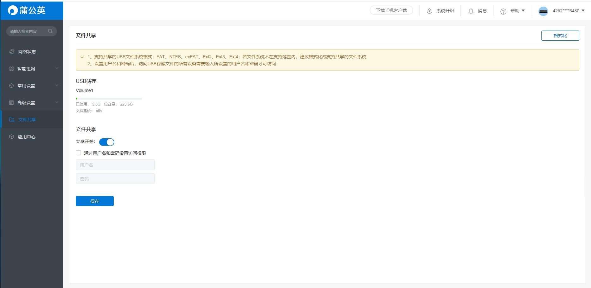Click the sidebar search input box
The image size is (591, 288).
(x=32, y=31)
